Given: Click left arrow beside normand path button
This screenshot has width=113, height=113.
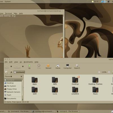Looking at the screenshot, I should 11,72.
